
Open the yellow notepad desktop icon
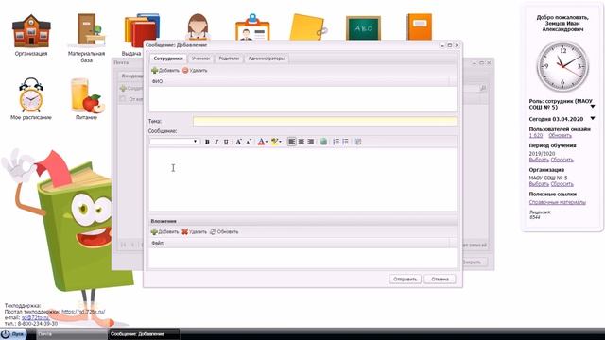(308, 27)
